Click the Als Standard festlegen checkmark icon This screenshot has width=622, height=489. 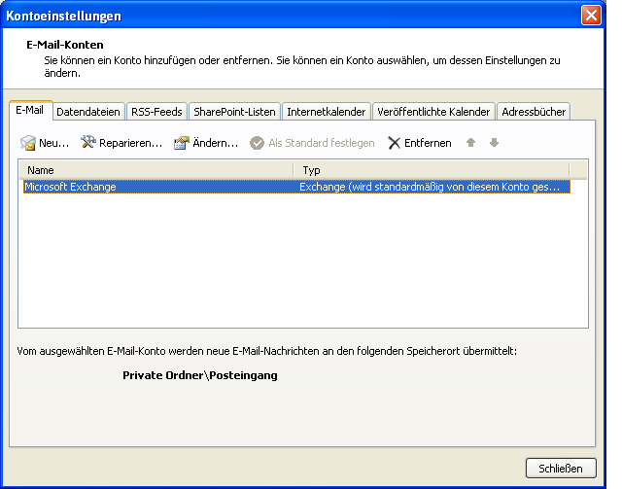click(258, 143)
